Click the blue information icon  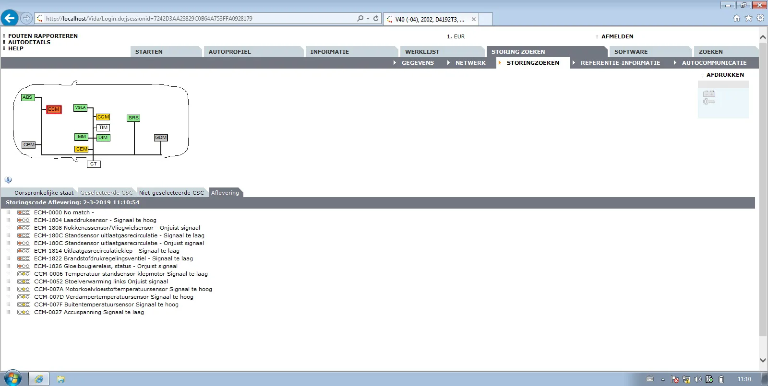pyautogui.click(x=8, y=180)
